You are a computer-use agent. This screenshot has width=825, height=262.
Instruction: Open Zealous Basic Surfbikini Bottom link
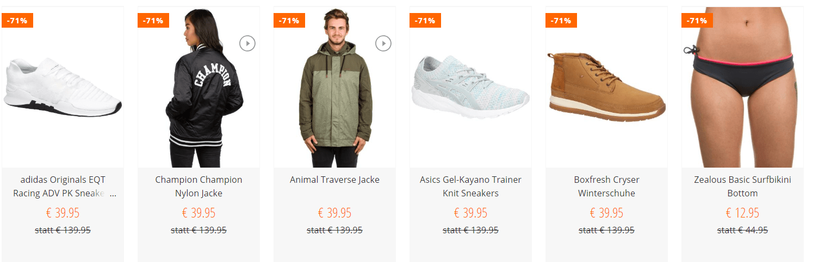(x=742, y=186)
